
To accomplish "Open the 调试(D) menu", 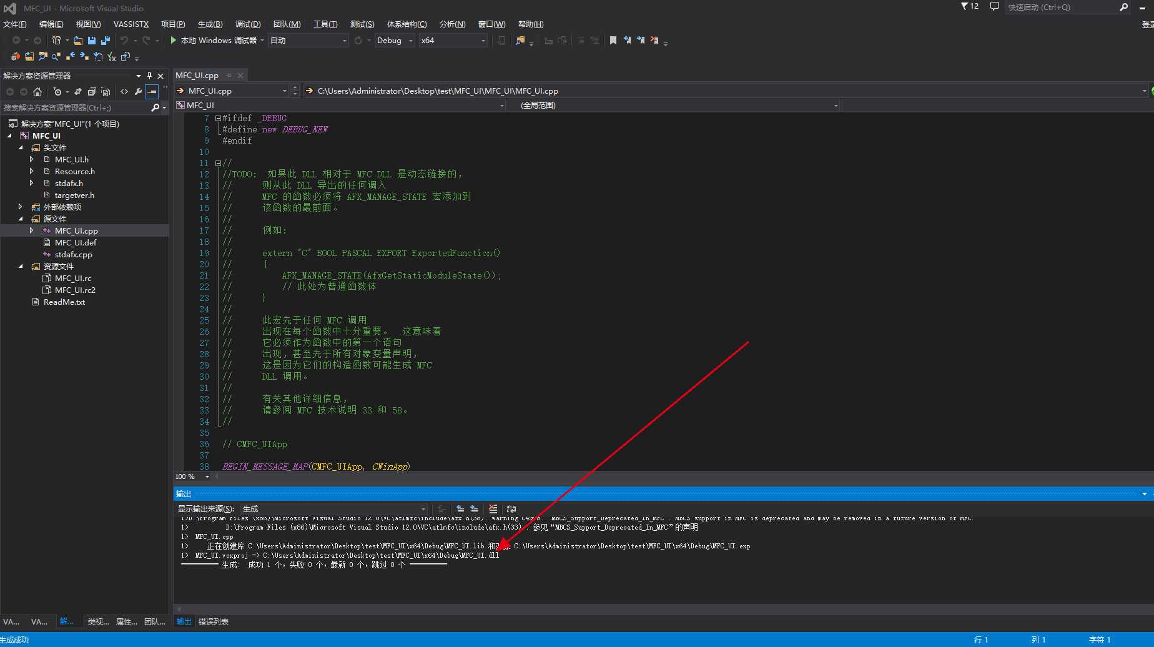I will click(x=248, y=24).
